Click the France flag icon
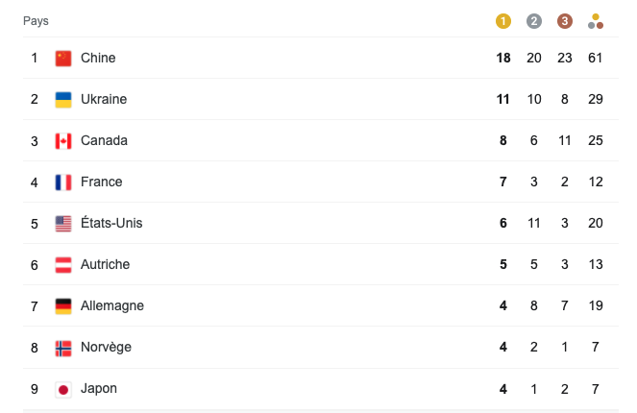 (63, 182)
